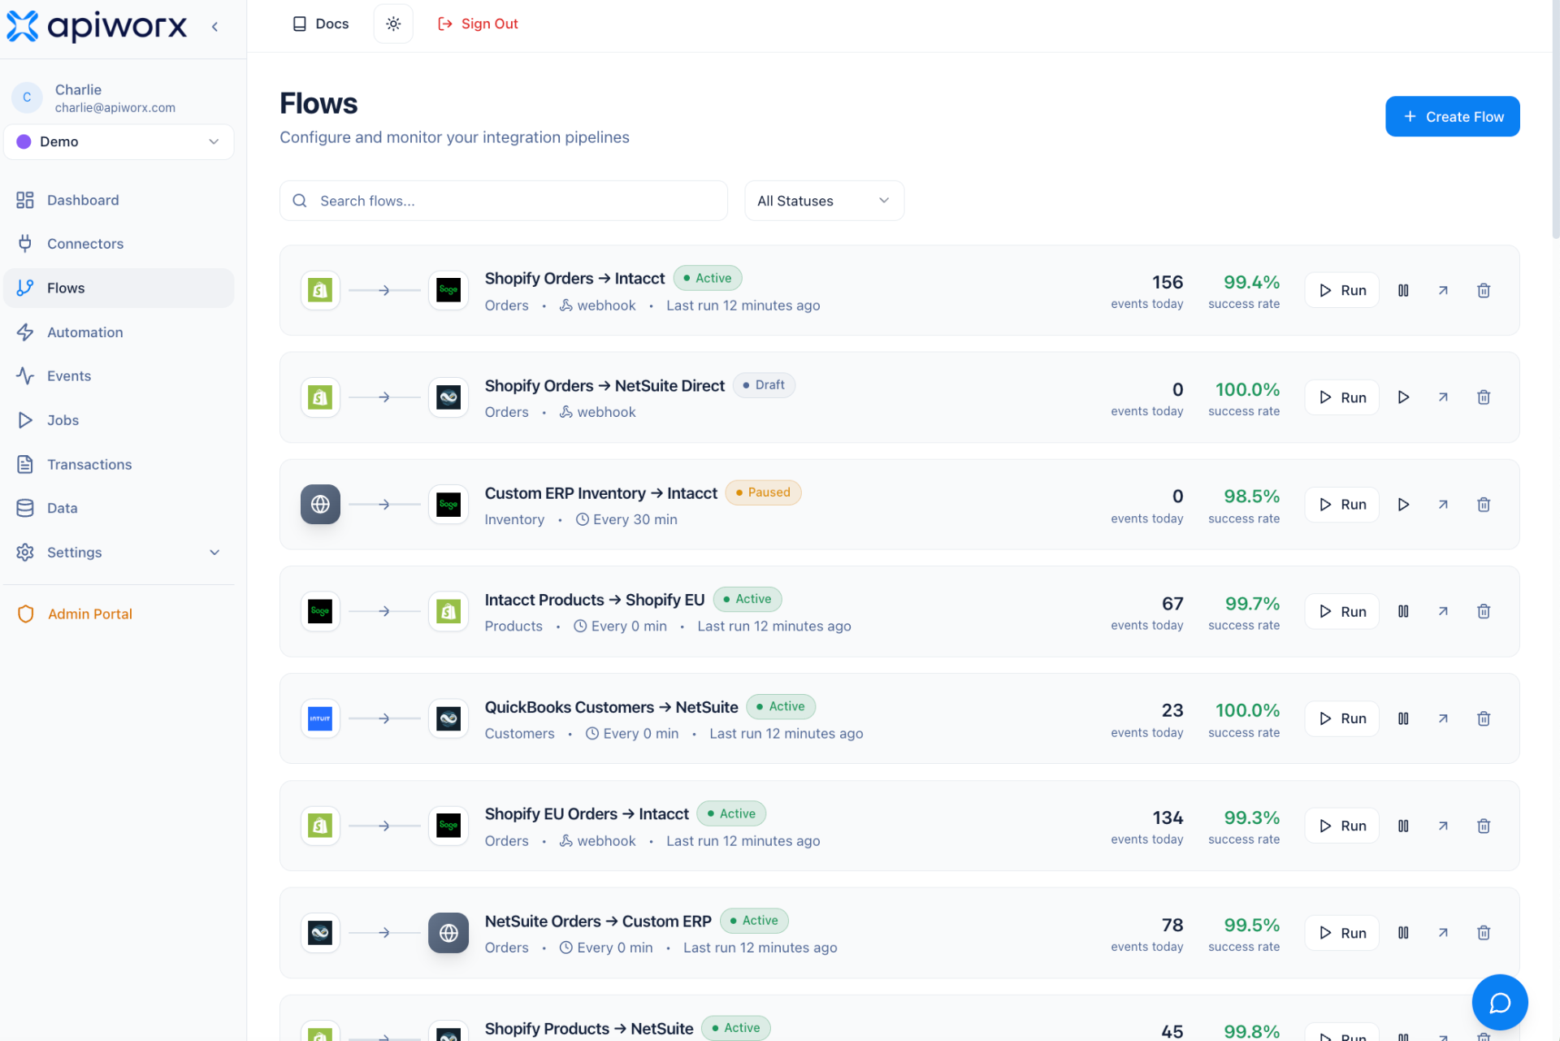
Task: Navigate to the Dashboard section
Action: 84,200
